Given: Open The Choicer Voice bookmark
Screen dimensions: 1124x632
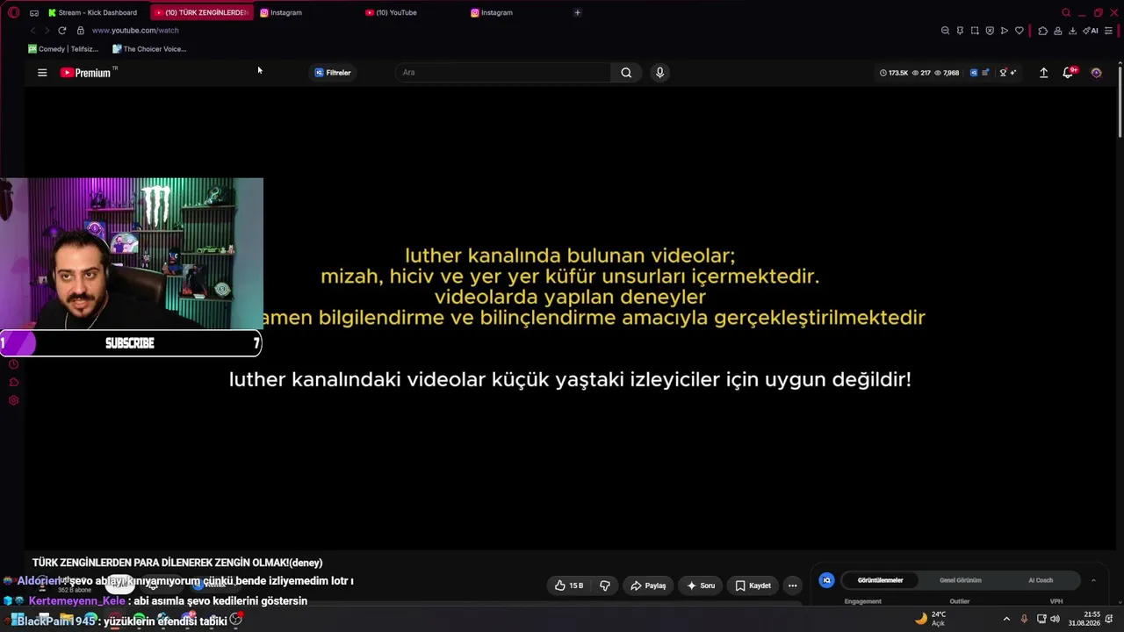Looking at the screenshot, I should 149,49.
